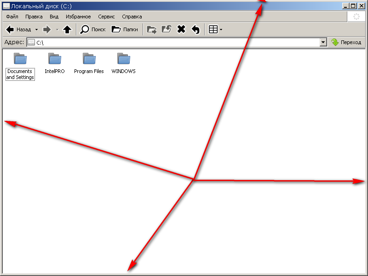The width and height of the screenshot is (368, 276).
Task: Click the Delete X toolbar icon
Action: click(181, 29)
